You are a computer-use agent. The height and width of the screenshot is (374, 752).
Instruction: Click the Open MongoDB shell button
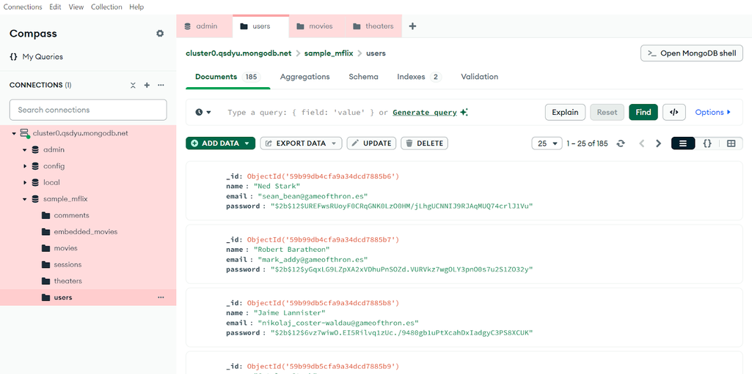(x=692, y=53)
